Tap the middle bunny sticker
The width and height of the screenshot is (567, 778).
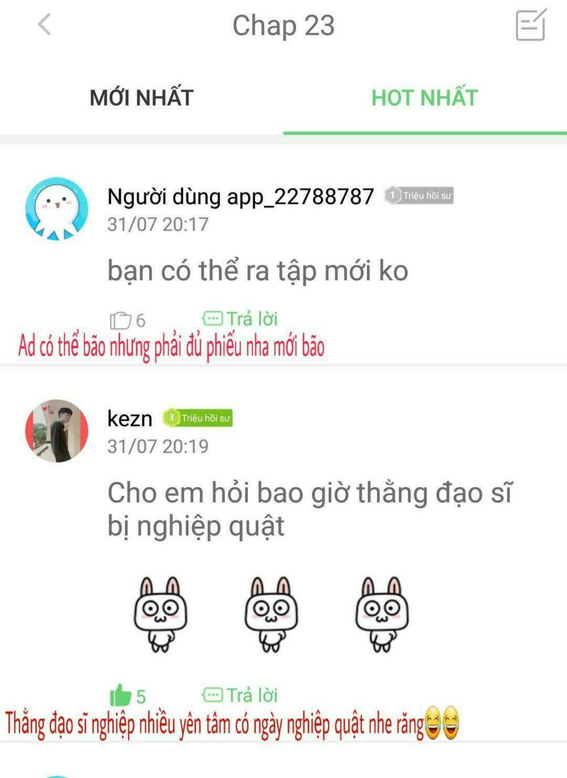click(271, 615)
